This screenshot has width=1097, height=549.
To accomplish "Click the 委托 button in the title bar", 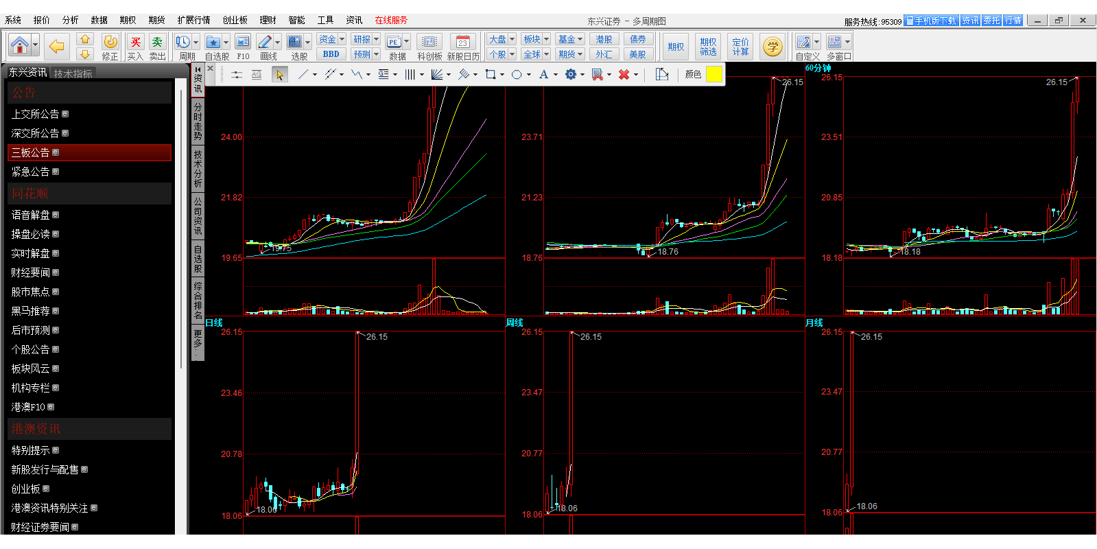I will 991,21.
